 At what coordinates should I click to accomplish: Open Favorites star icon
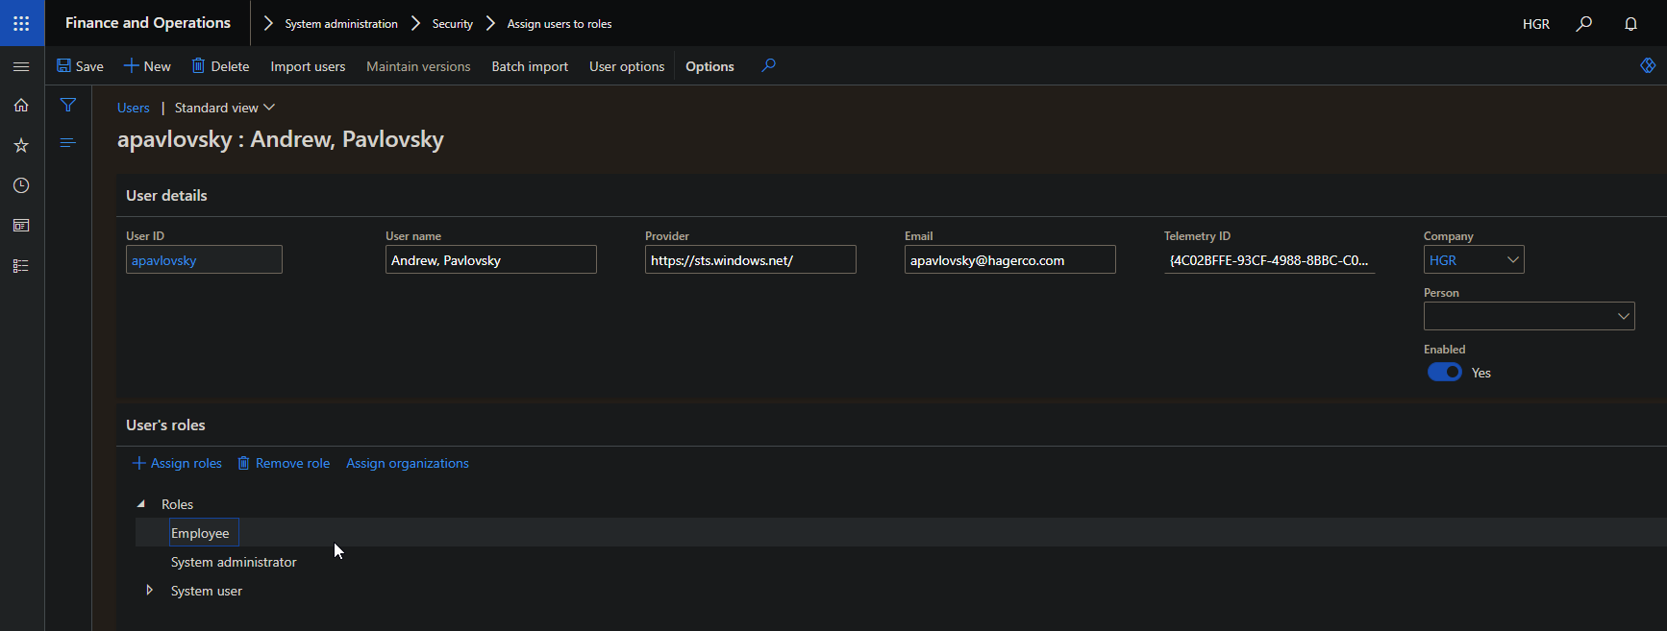tap(21, 145)
